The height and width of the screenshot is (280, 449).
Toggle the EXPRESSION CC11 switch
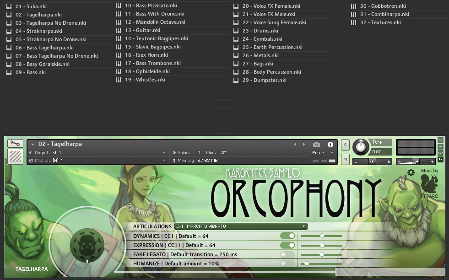[x=287, y=245]
